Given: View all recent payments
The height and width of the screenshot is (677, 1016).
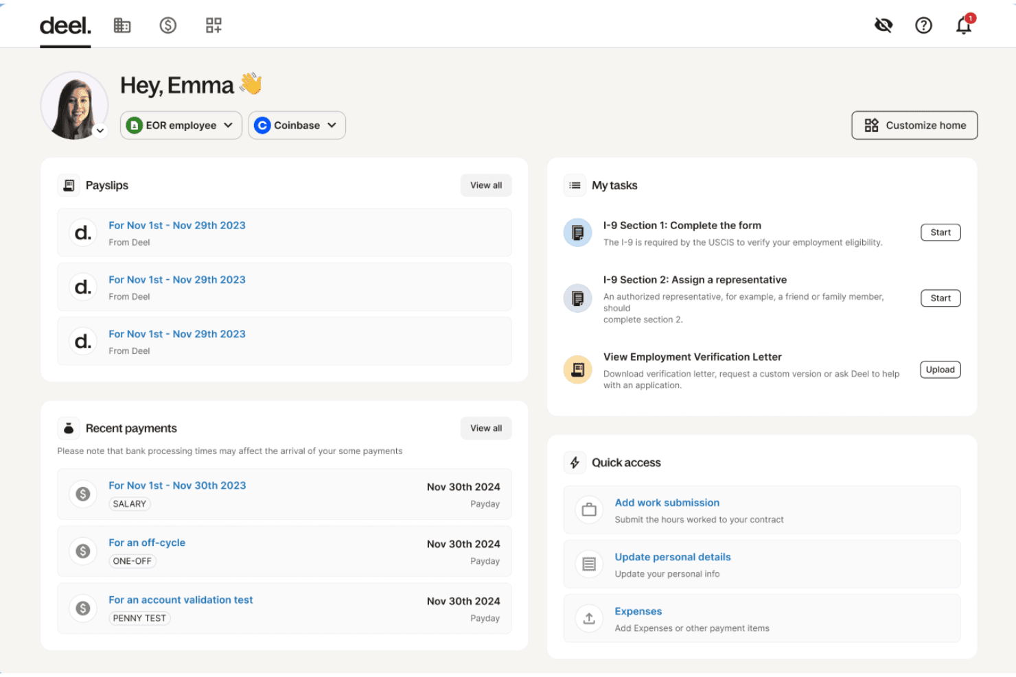Looking at the screenshot, I should pyautogui.click(x=486, y=428).
